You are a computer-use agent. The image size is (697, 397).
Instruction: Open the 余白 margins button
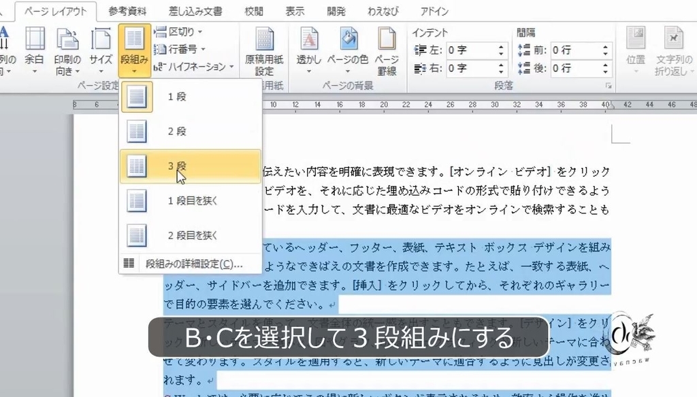tap(34, 50)
